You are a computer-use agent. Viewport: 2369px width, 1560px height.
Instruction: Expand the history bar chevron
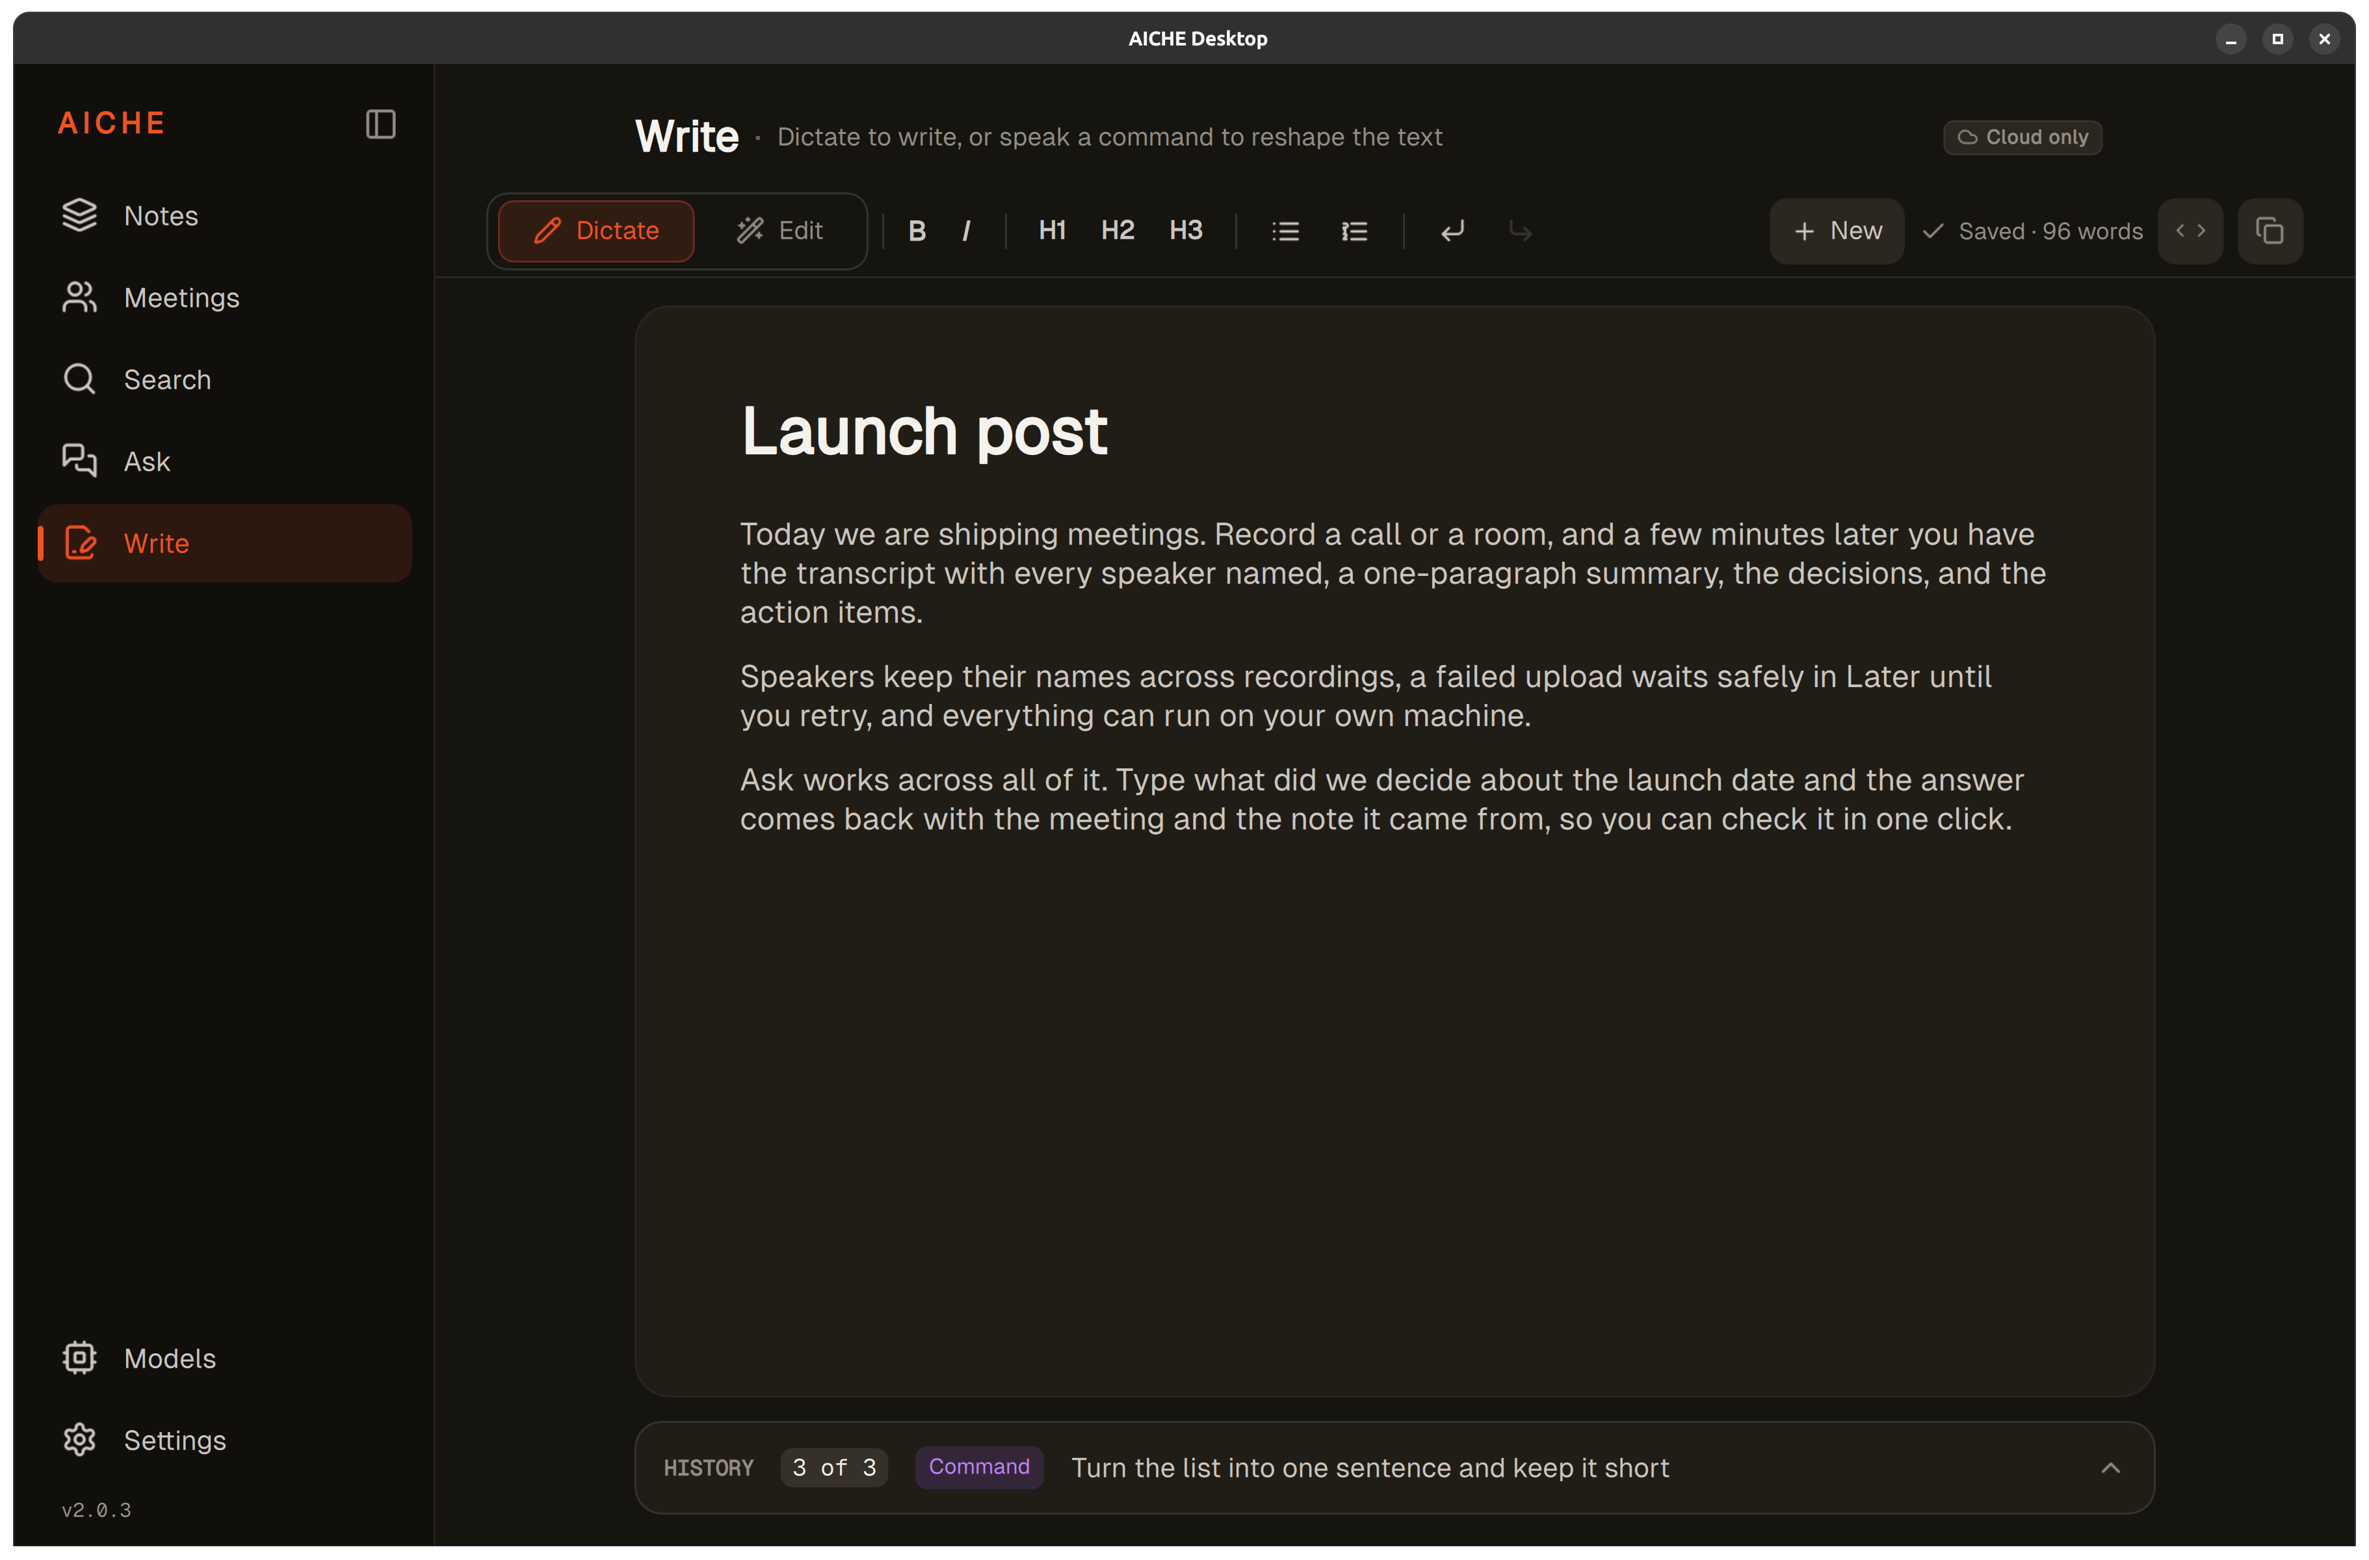pyautogui.click(x=2109, y=1468)
